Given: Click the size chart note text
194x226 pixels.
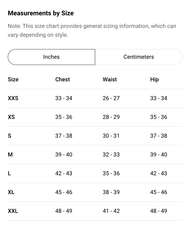Looking at the screenshot, I should coord(92,30).
